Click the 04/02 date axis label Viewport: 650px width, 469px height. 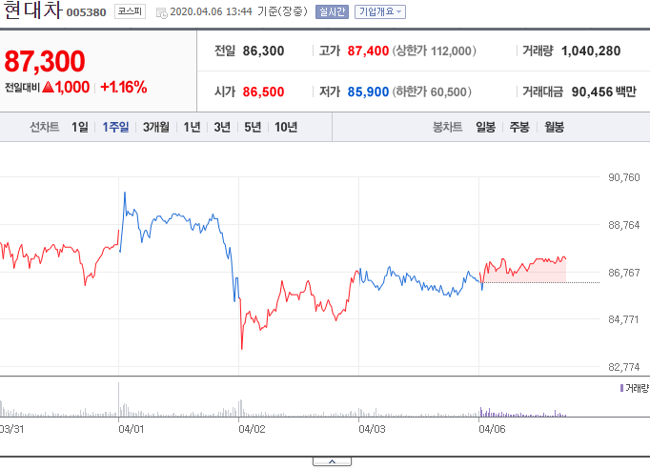(x=252, y=429)
